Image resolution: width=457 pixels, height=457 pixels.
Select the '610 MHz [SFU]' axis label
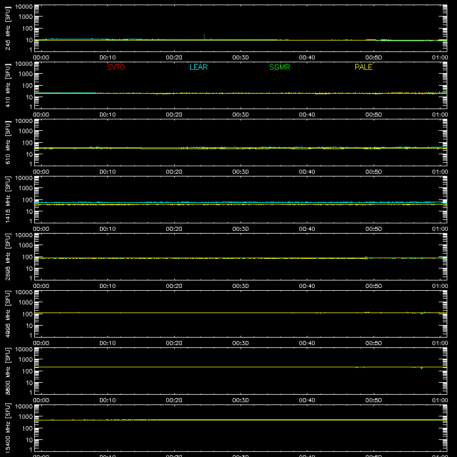click(x=7, y=142)
